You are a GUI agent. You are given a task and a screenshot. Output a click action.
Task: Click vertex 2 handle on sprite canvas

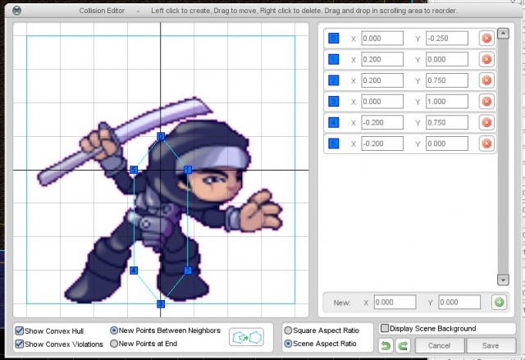[x=188, y=271]
